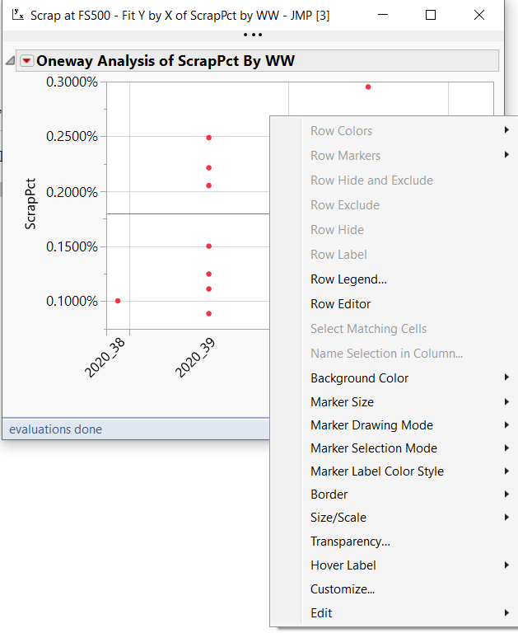Minimize the JMP report window
The image size is (518, 633).
(x=382, y=15)
